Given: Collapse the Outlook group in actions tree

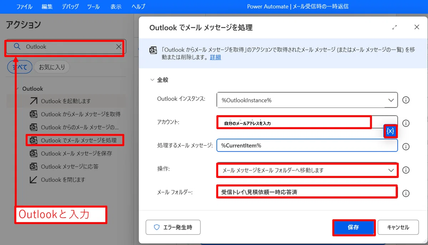Looking at the screenshot, I should [17, 88].
